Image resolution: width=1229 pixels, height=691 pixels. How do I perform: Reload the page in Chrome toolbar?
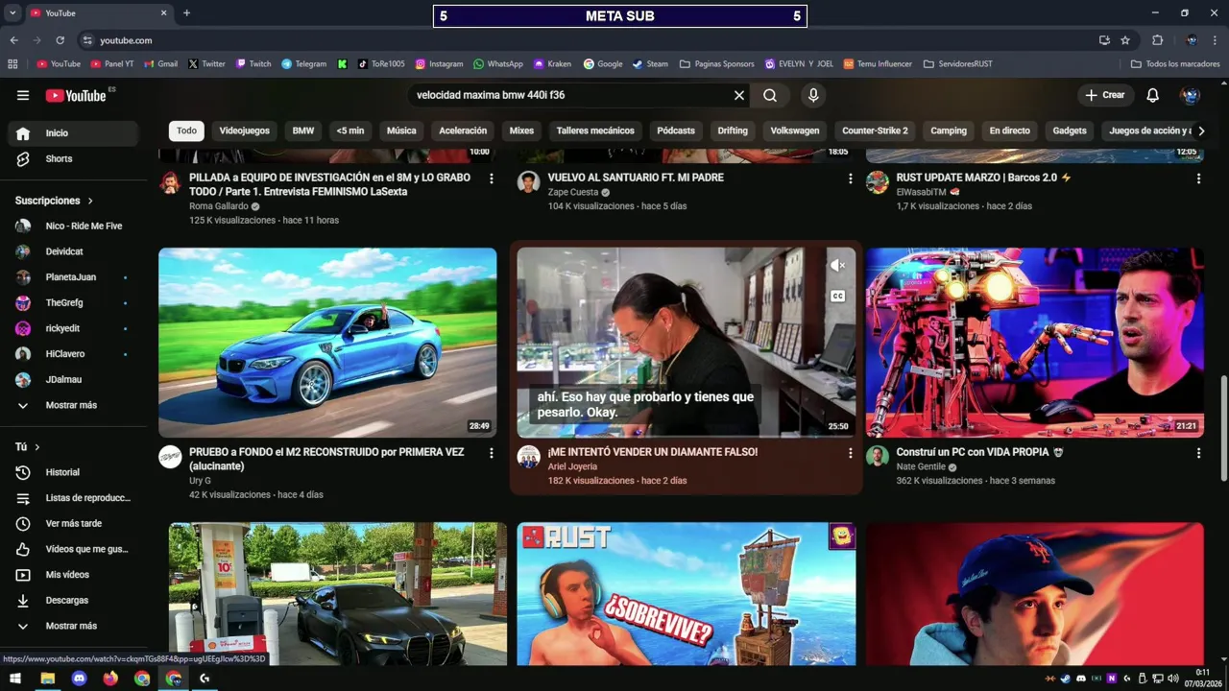pyautogui.click(x=60, y=40)
